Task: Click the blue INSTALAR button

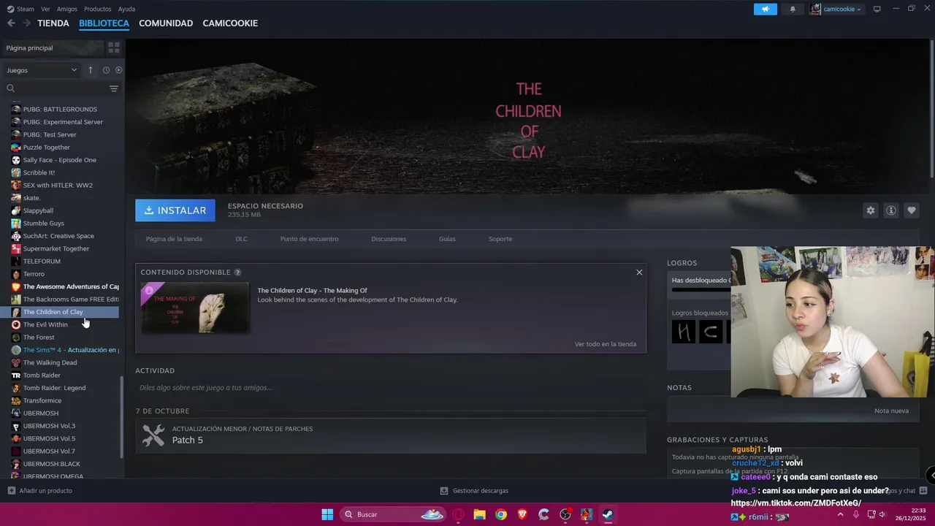Action: 175,210
